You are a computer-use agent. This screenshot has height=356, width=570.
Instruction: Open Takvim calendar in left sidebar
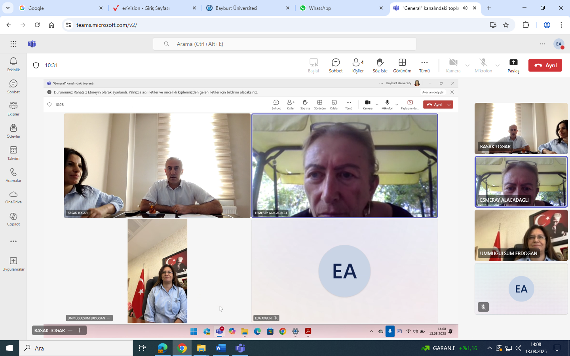click(13, 153)
